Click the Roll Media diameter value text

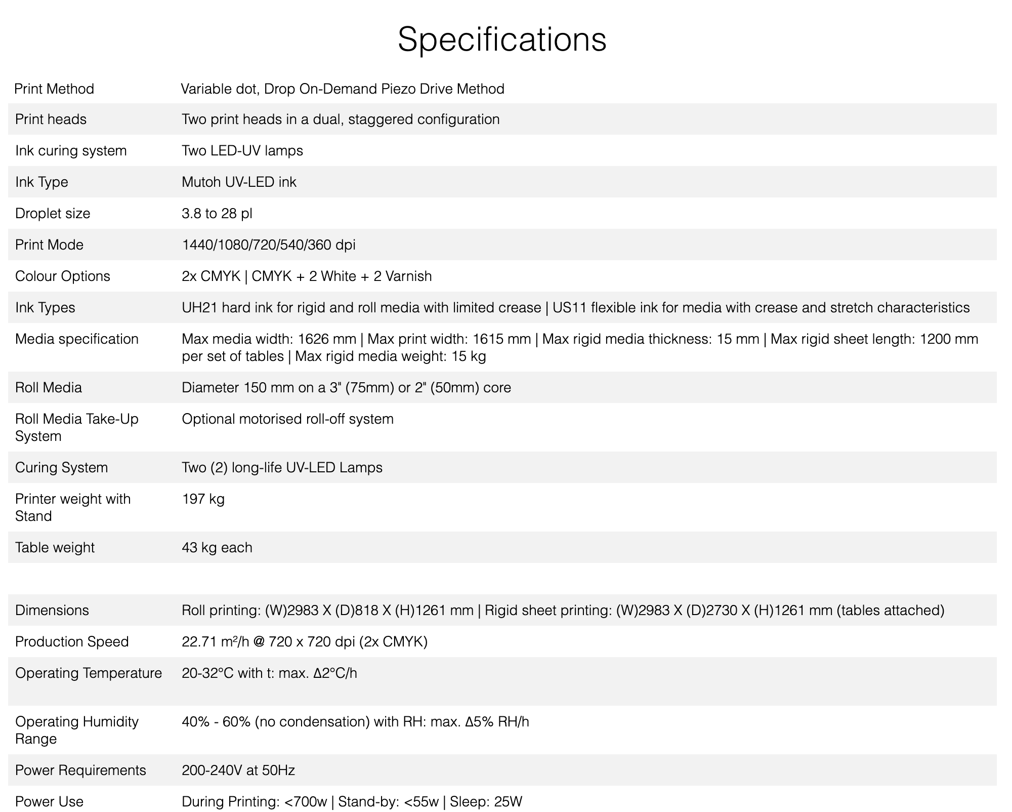pos(346,388)
